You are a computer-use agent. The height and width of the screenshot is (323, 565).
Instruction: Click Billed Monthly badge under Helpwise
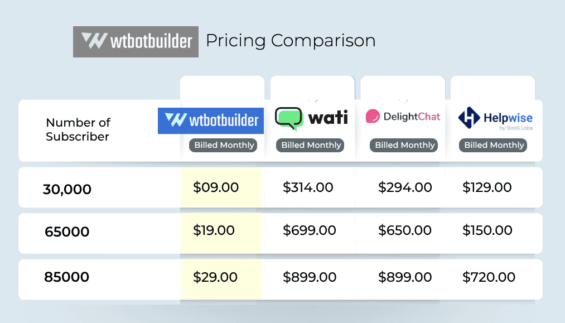coord(494,145)
